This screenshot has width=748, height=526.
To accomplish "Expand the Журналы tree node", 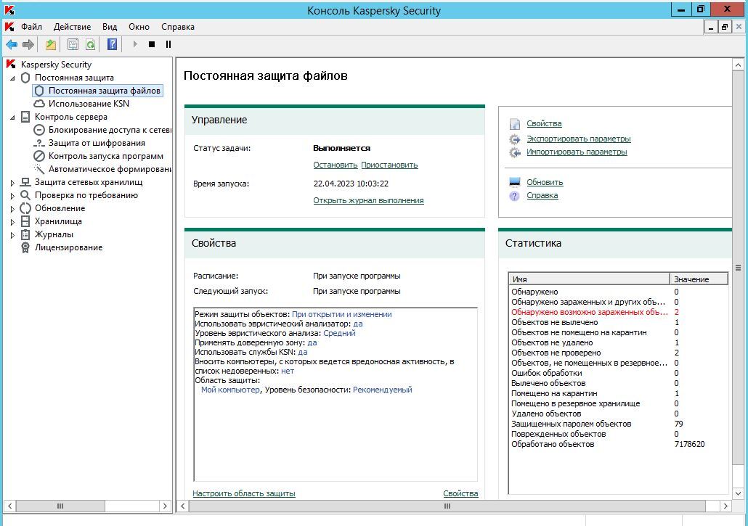I will (12, 235).
